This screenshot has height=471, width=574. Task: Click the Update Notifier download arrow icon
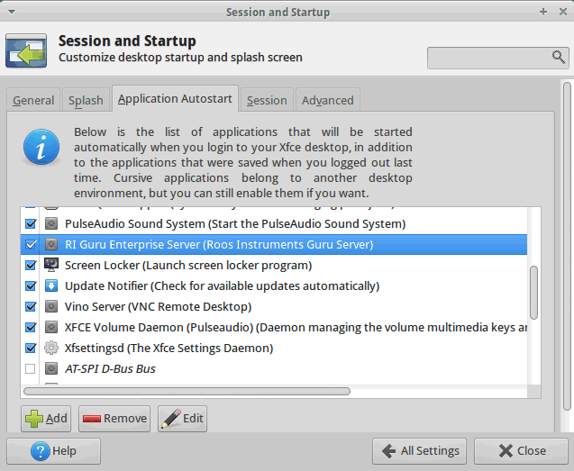point(51,285)
